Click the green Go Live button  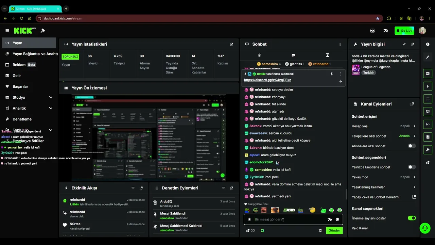pyautogui.click(x=404, y=31)
